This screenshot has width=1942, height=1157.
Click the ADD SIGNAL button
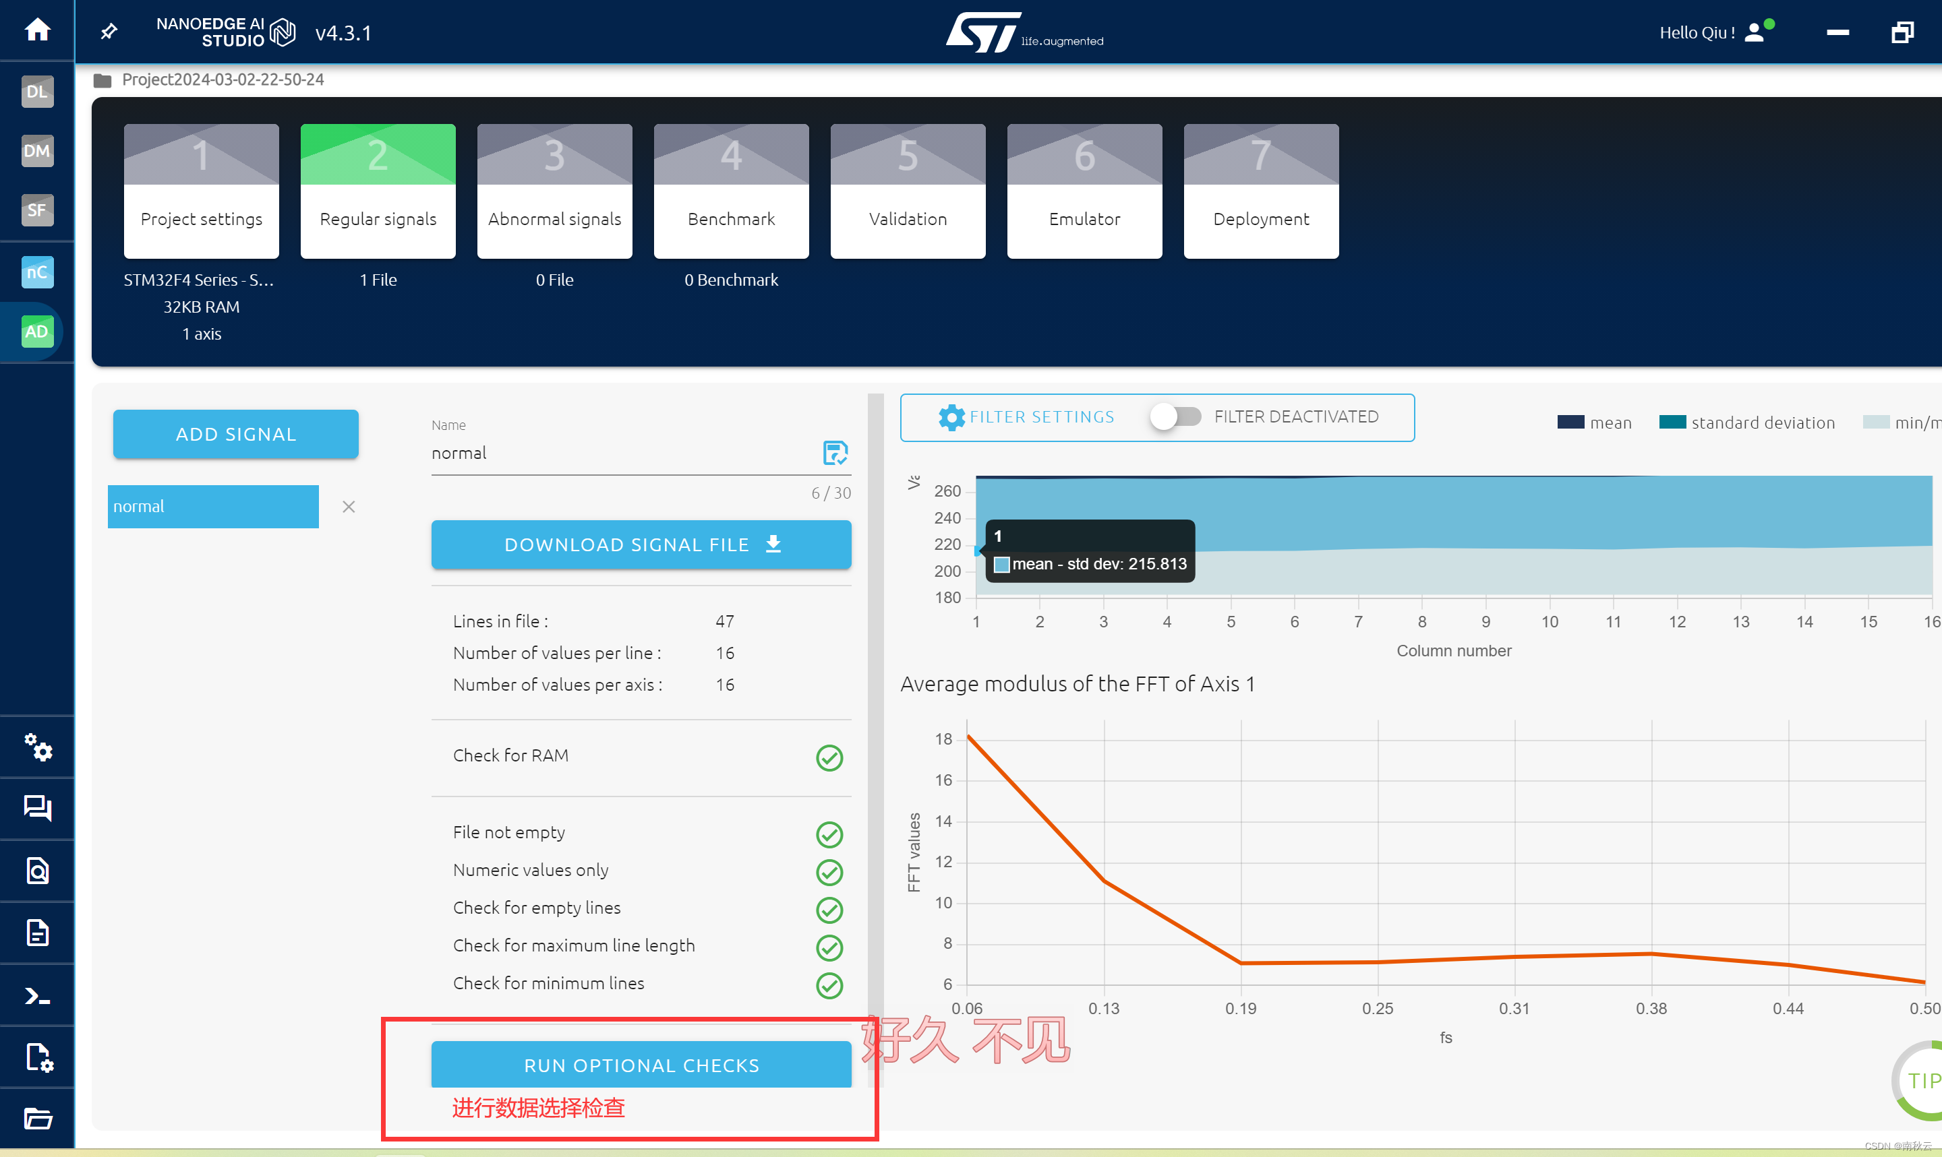click(235, 434)
